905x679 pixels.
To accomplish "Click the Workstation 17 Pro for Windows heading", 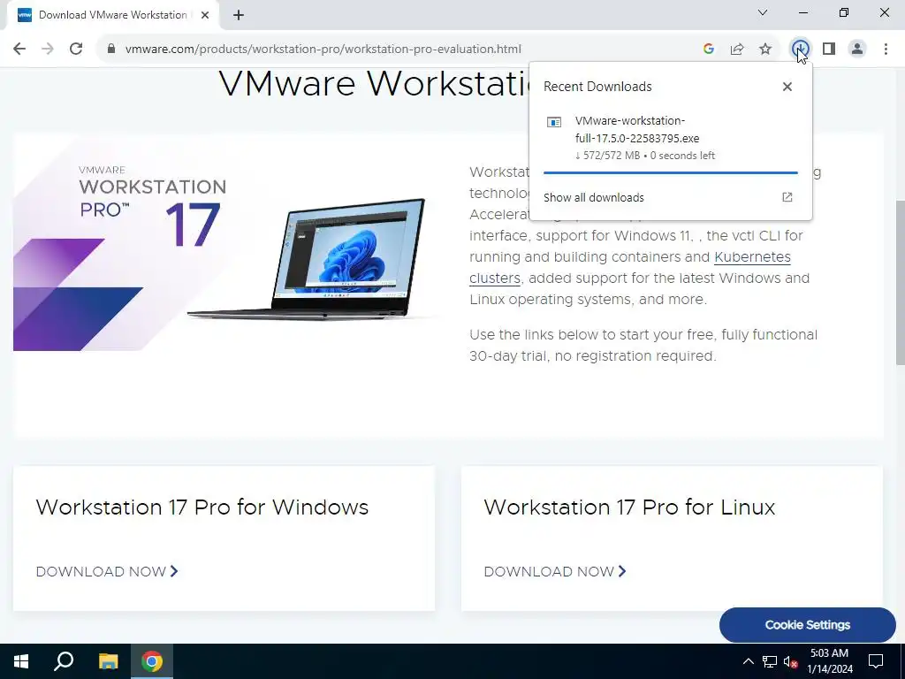I will click(x=202, y=507).
